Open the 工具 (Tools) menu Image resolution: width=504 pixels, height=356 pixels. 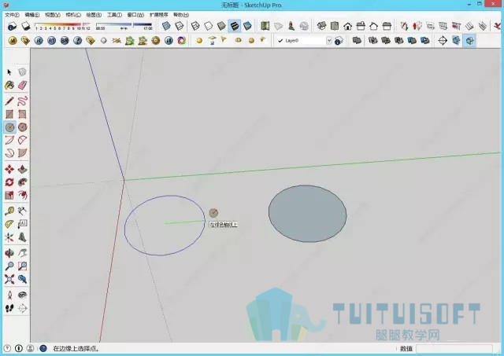(x=114, y=15)
